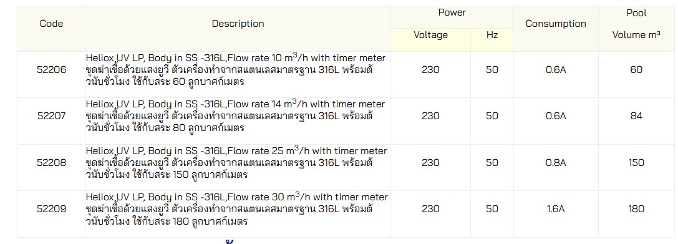
Task: Click the pool volume 84 cell
Action: click(x=636, y=116)
